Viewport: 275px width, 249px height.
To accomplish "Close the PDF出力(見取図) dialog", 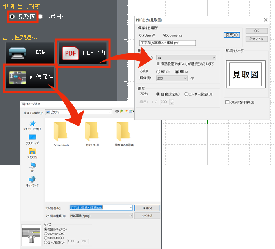I will click(x=266, y=20).
